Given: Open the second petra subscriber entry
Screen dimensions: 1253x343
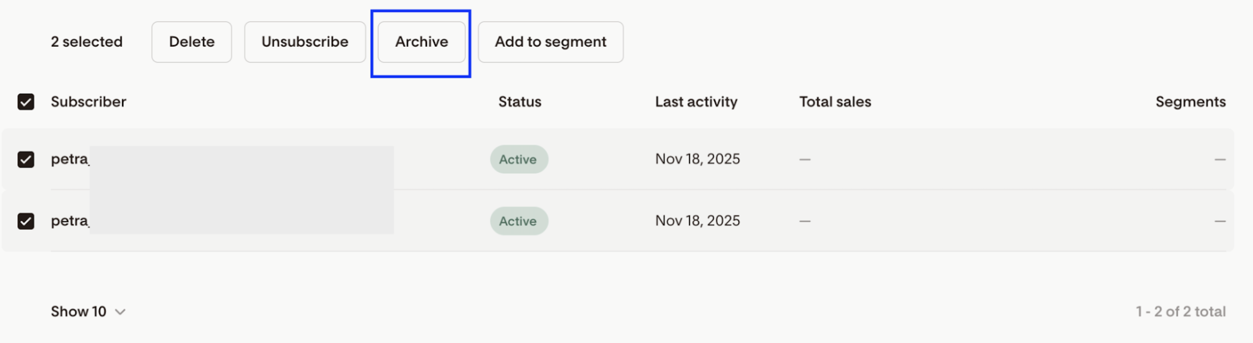Looking at the screenshot, I should point(70,221).
